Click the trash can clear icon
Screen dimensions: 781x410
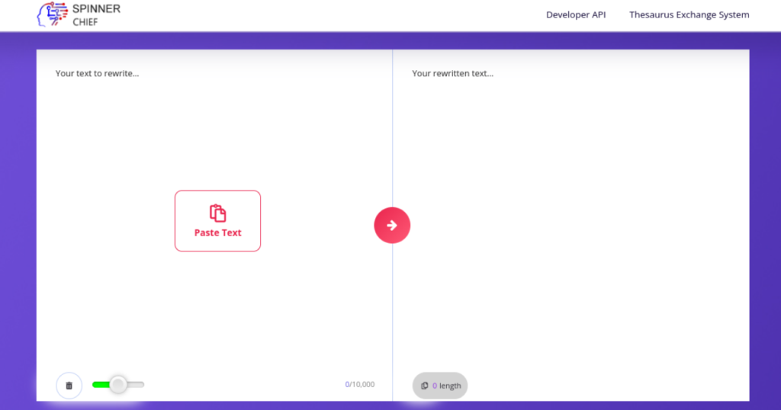point(69,386)
